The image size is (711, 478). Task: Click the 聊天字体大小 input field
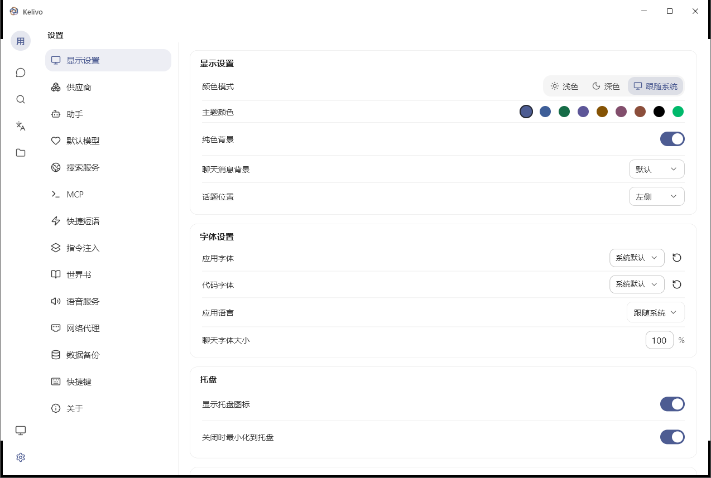point(660,340)
